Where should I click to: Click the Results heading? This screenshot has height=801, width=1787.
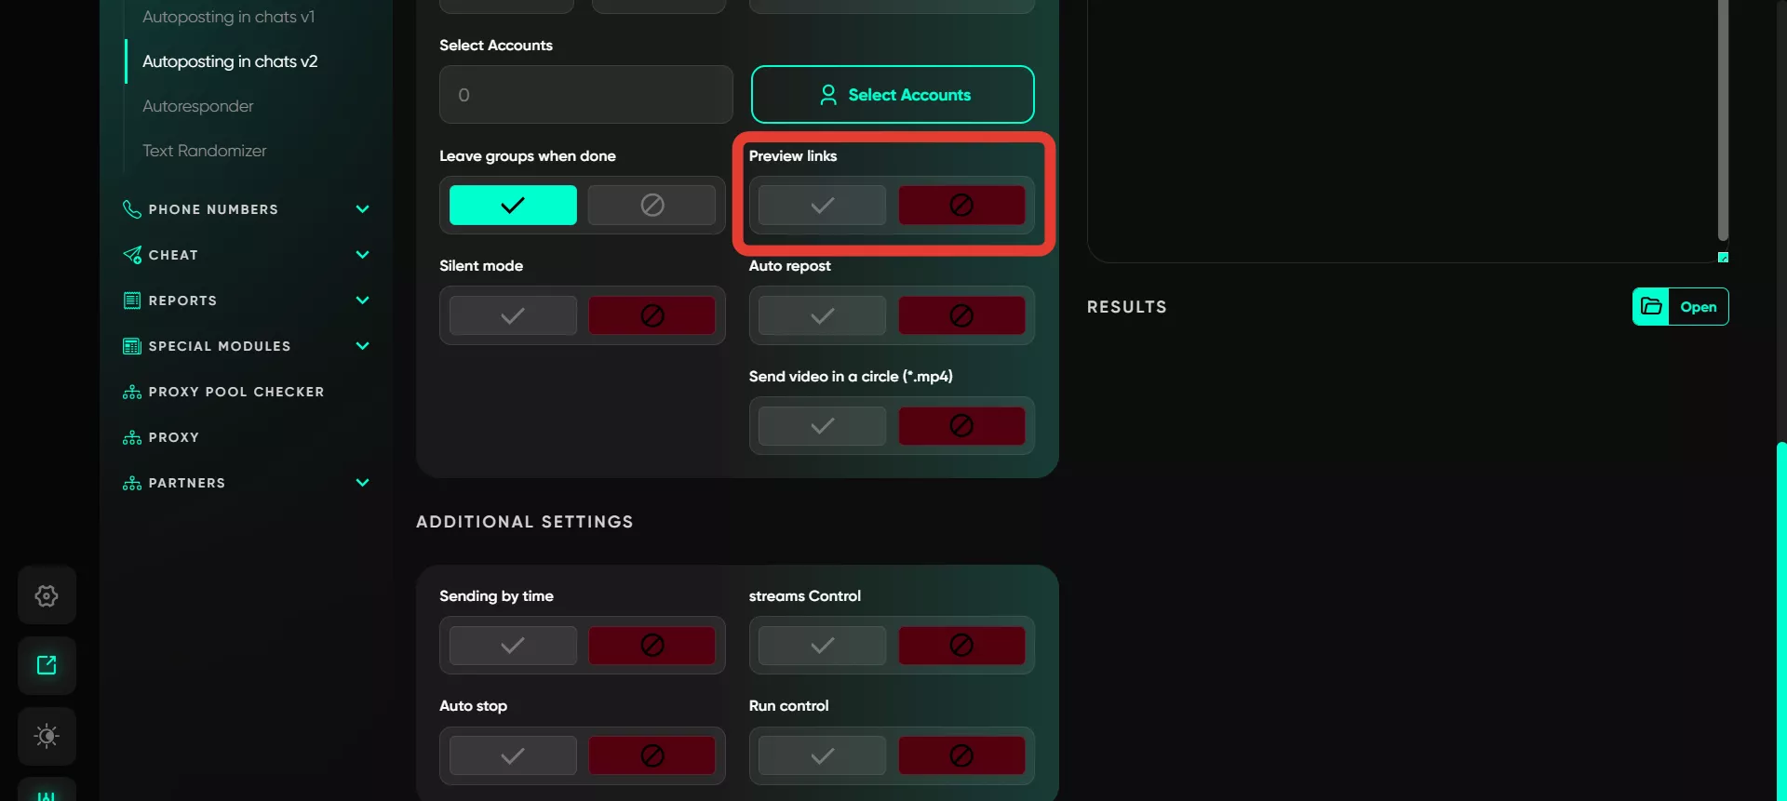(1127, 307)
